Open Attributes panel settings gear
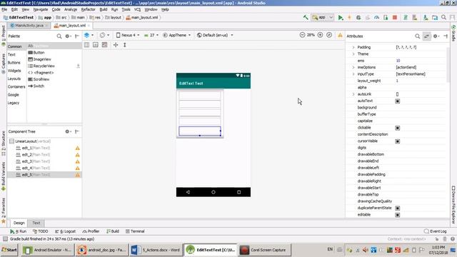Image resolution: width=457 pixels, height=257 pixels. [436, 36]
